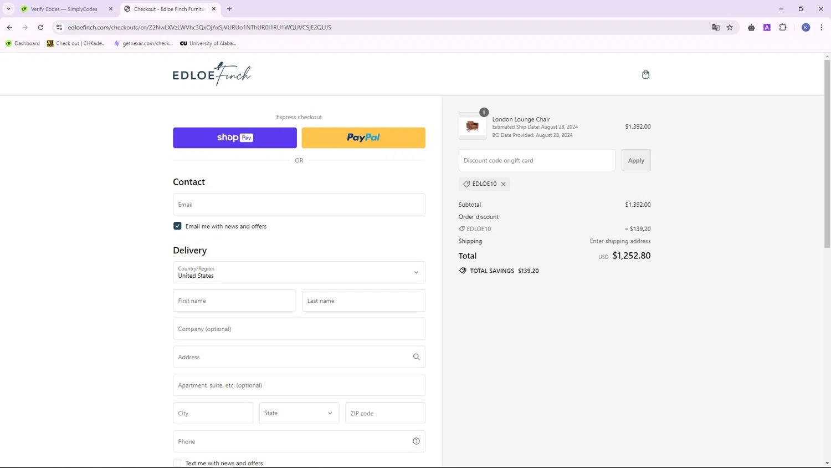Click the TOTAL SAVINGS $139.20 text

point(504,271)
